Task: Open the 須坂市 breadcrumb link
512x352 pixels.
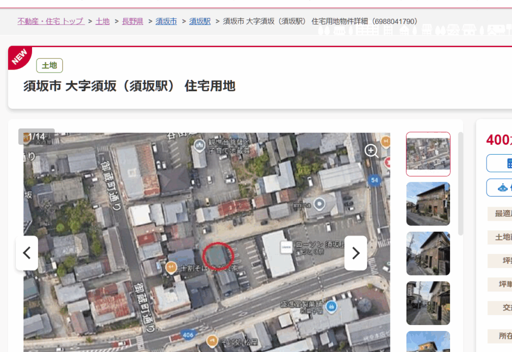Action: coord(166,21)
